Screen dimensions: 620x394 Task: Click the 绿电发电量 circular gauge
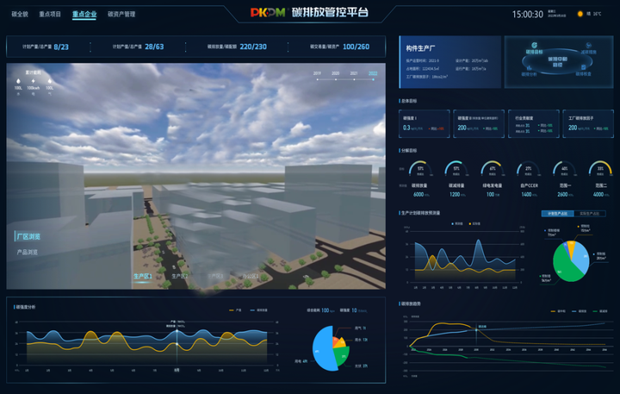pyautogui.click(x=493, y=169)
